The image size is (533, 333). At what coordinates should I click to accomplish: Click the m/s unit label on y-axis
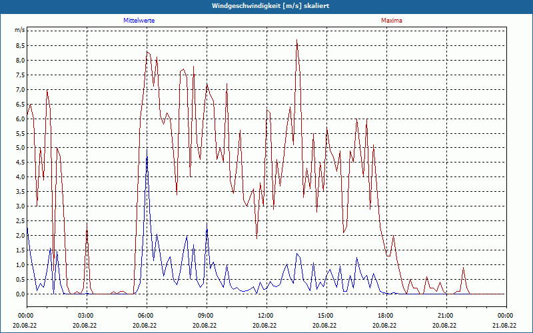click(19, 30)
